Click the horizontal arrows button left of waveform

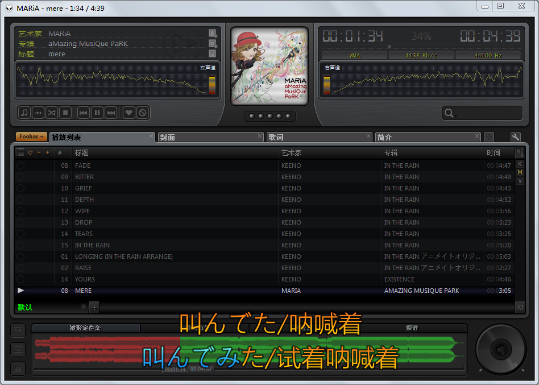(x=18, y=330)
